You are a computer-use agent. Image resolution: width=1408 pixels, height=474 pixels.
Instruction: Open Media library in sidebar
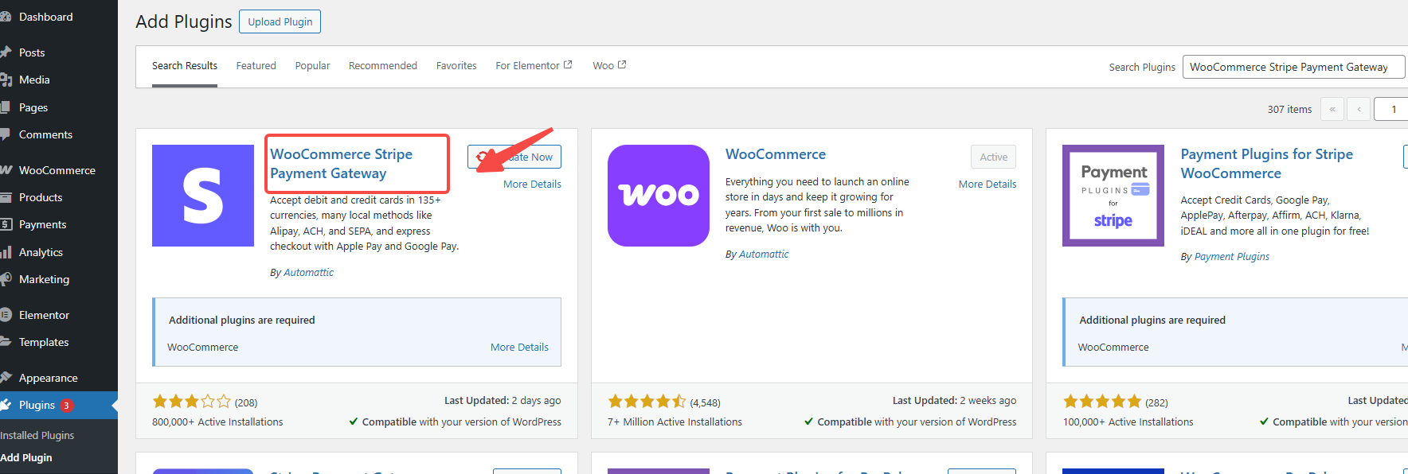34,80
